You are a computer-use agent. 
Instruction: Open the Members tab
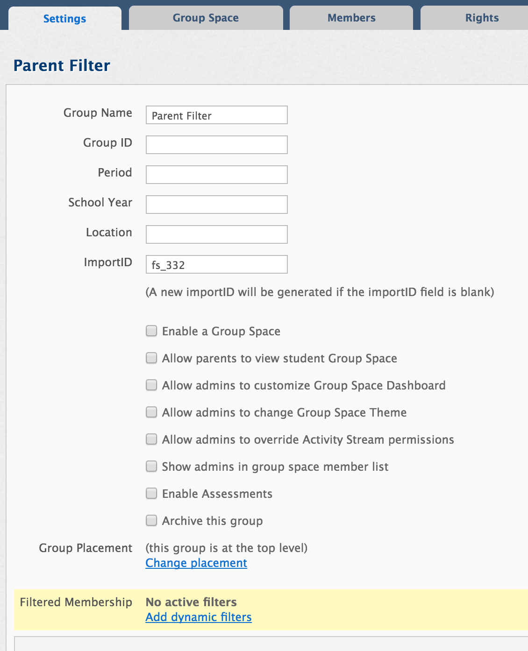pos(351,18)
